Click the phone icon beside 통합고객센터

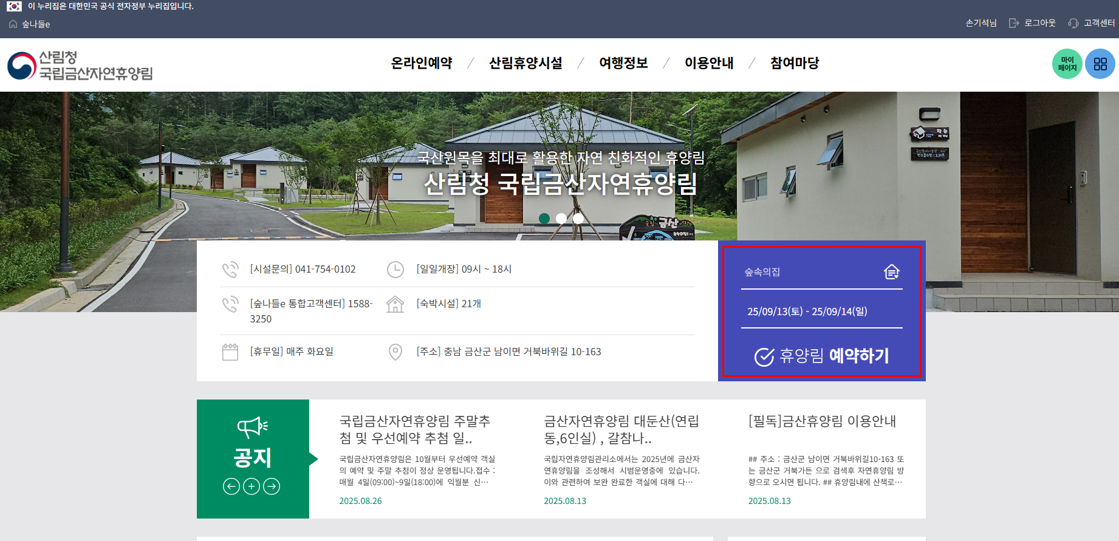230,304
